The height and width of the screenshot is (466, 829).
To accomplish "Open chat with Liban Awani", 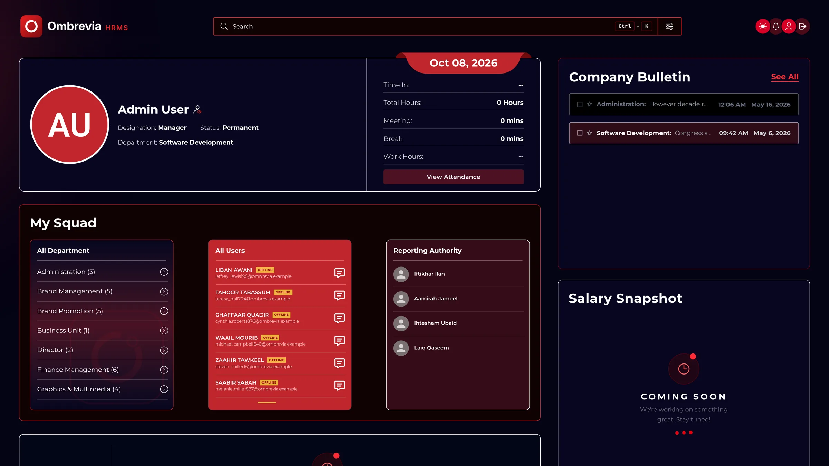I will (x=339, y=273).
